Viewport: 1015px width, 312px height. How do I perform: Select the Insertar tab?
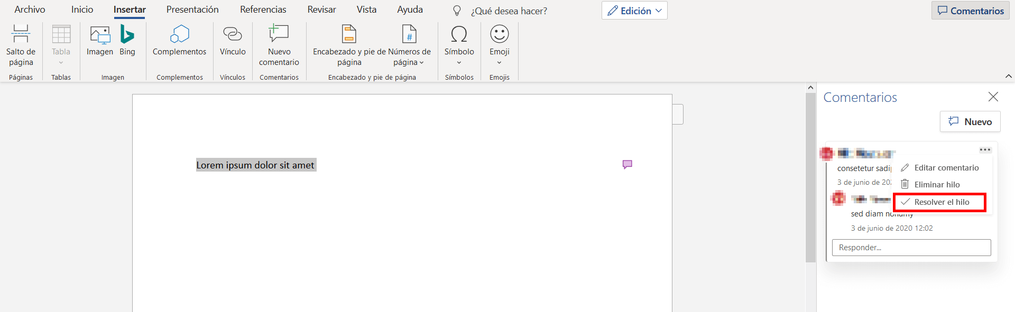[x=130, y=10]
